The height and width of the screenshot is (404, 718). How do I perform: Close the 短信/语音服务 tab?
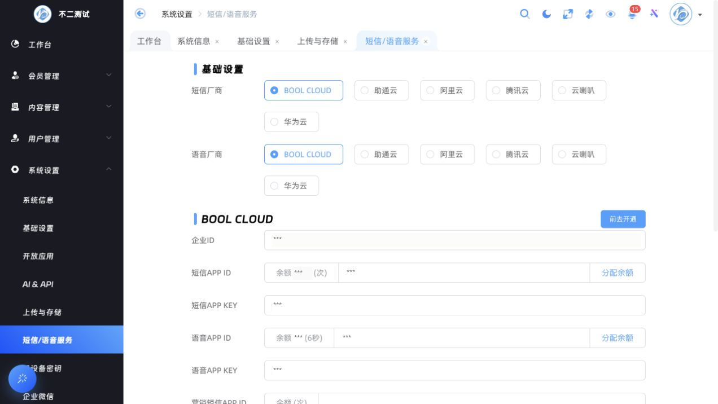point(426,42)
